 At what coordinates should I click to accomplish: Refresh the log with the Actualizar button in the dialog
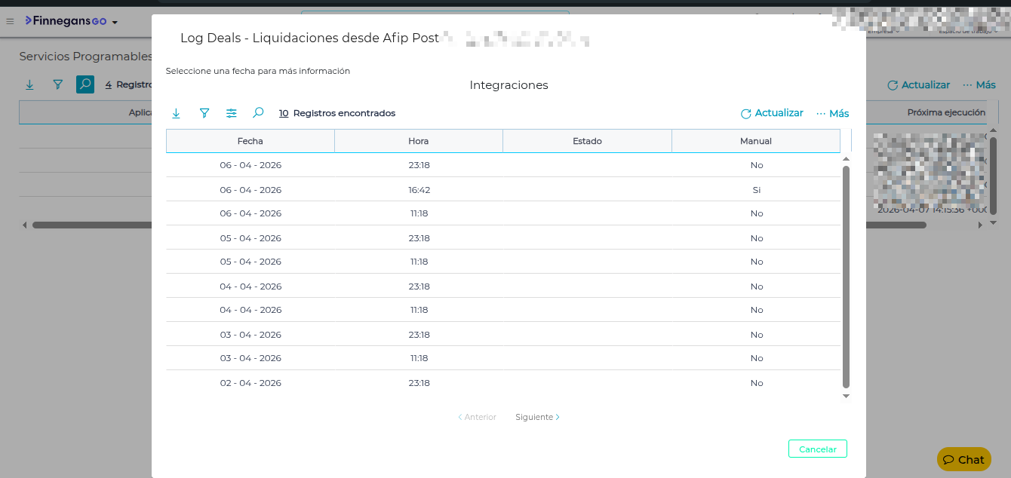(x=772, y=113)
